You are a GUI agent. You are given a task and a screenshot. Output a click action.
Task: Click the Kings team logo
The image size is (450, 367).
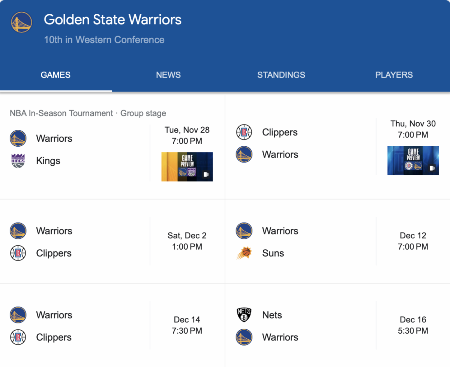[18, 161]
